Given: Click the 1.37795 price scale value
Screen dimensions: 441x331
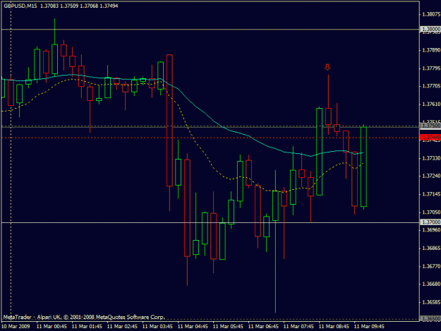Looking at the screenshot, I should [431, 68].
